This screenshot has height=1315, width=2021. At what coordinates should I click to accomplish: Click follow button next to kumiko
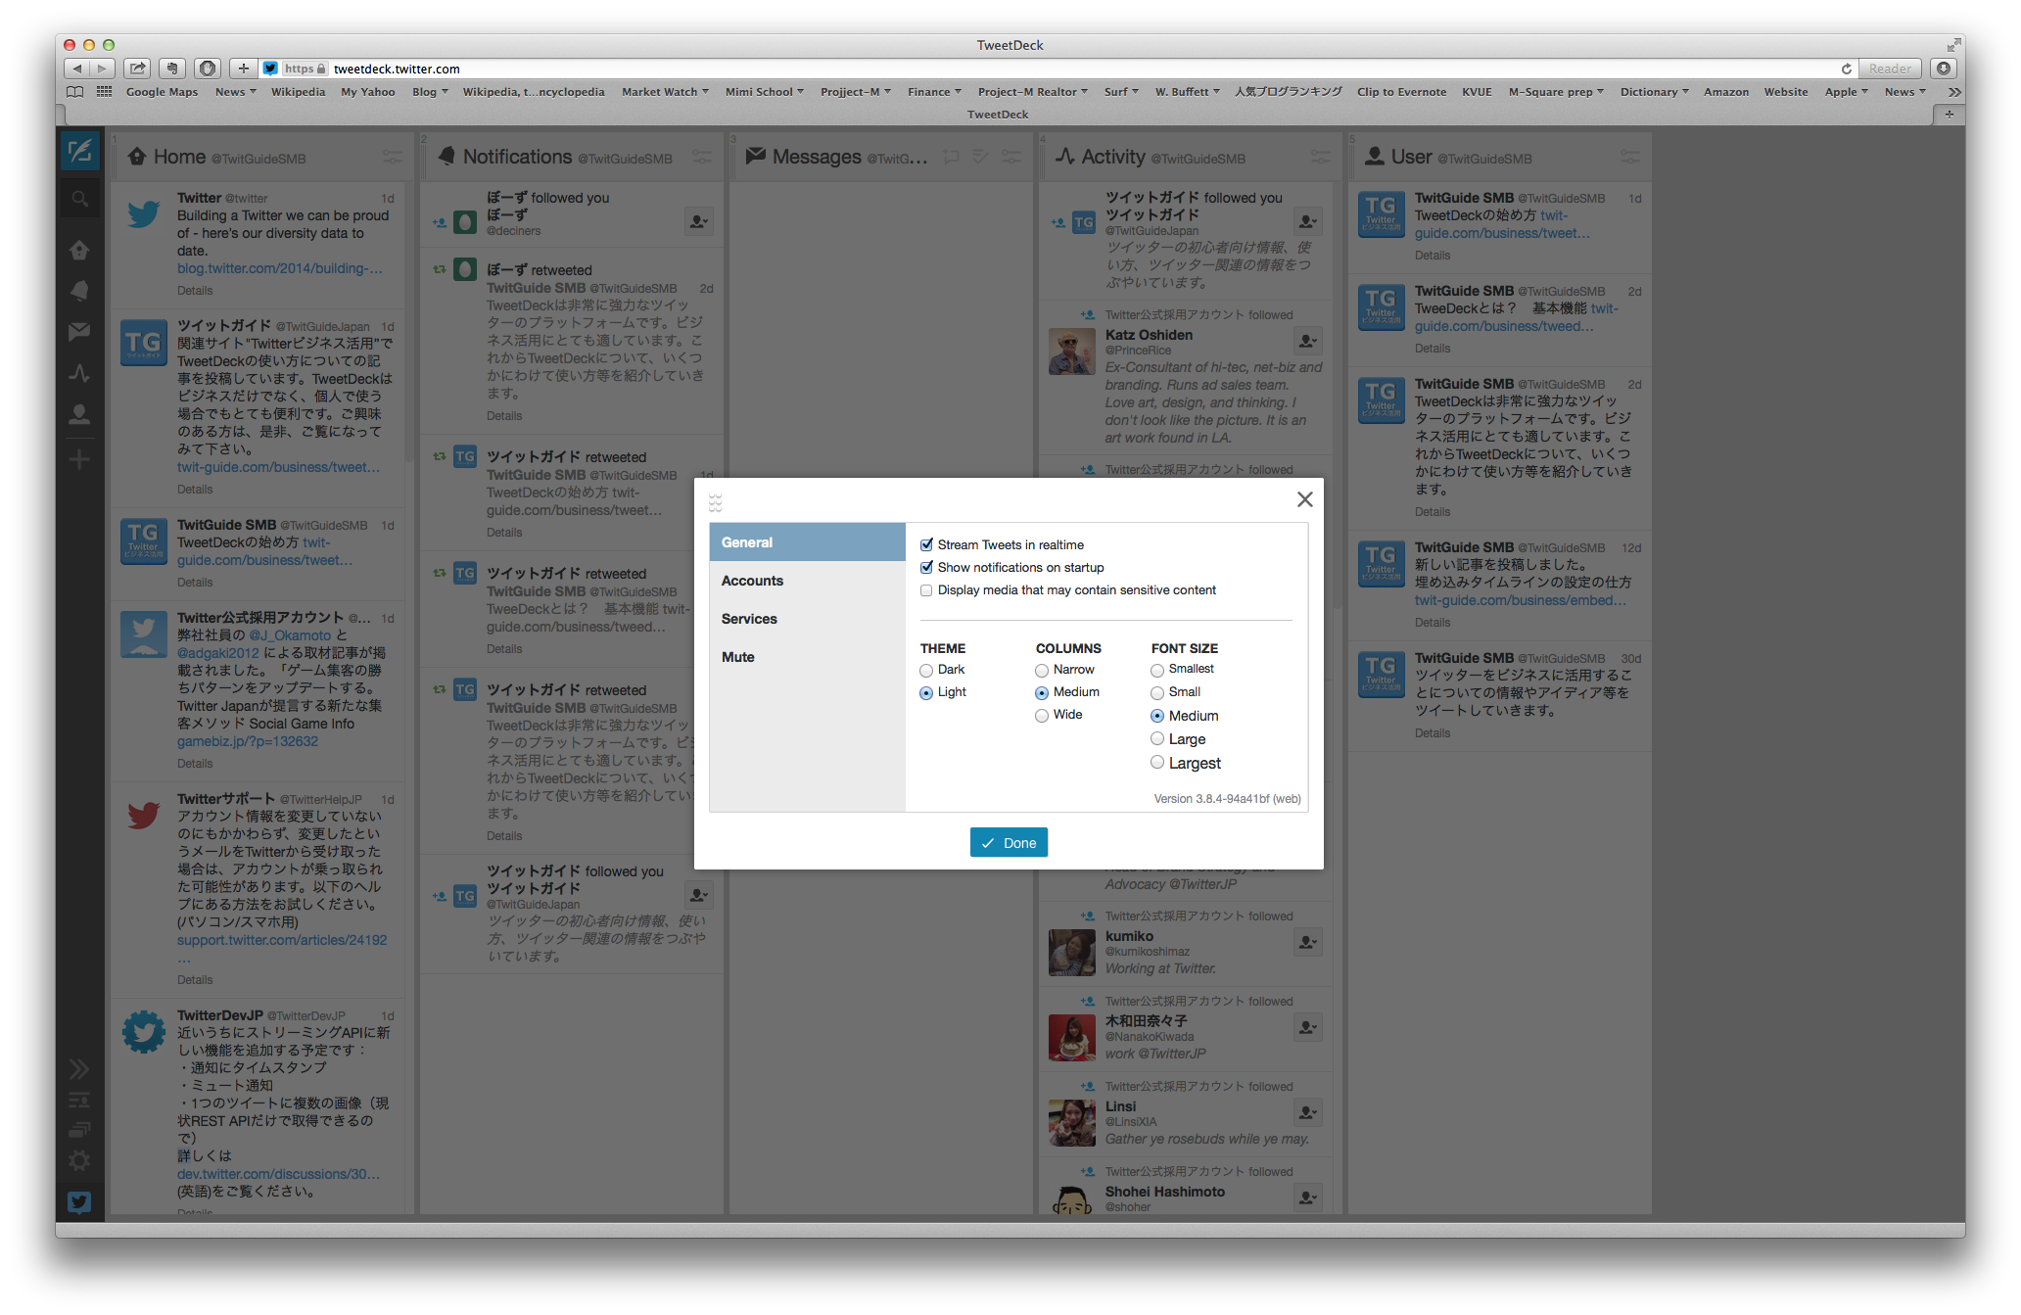[1307, 942]
